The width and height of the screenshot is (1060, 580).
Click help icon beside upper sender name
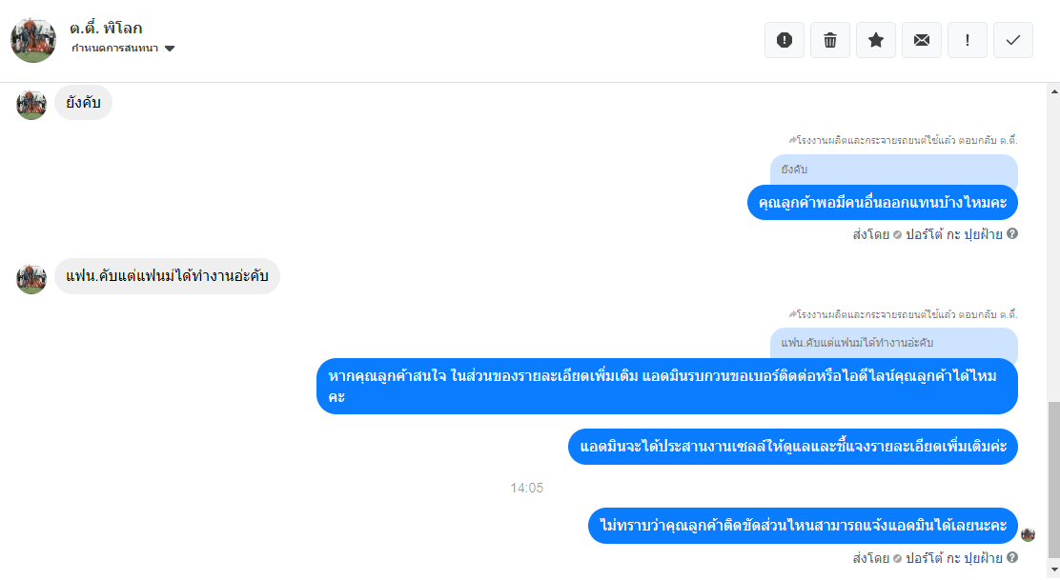click(x=1012, y=233)
